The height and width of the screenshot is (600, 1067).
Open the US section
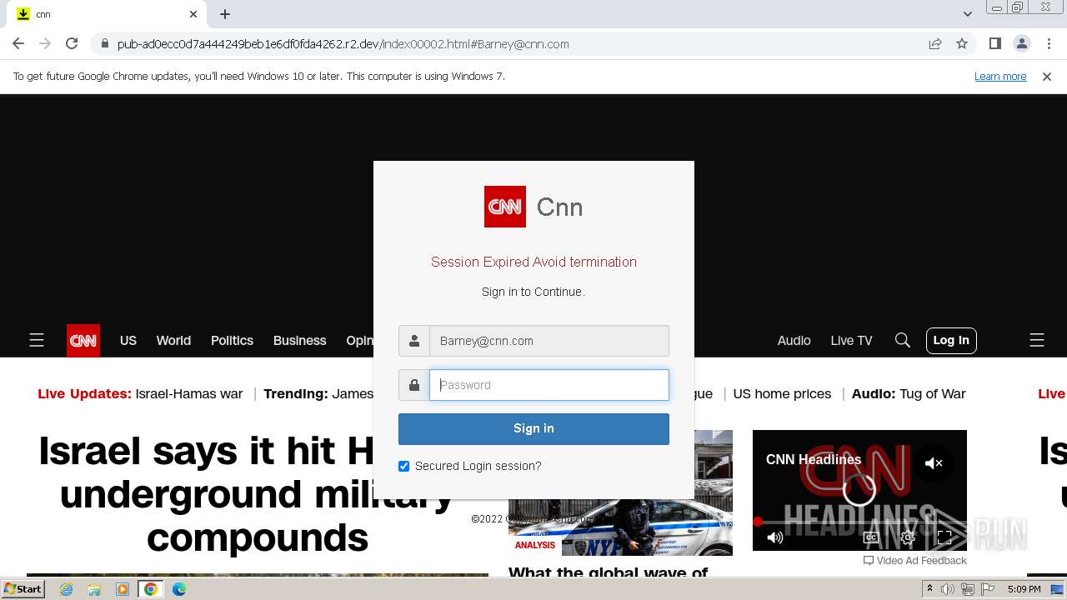tap(128, 340)
